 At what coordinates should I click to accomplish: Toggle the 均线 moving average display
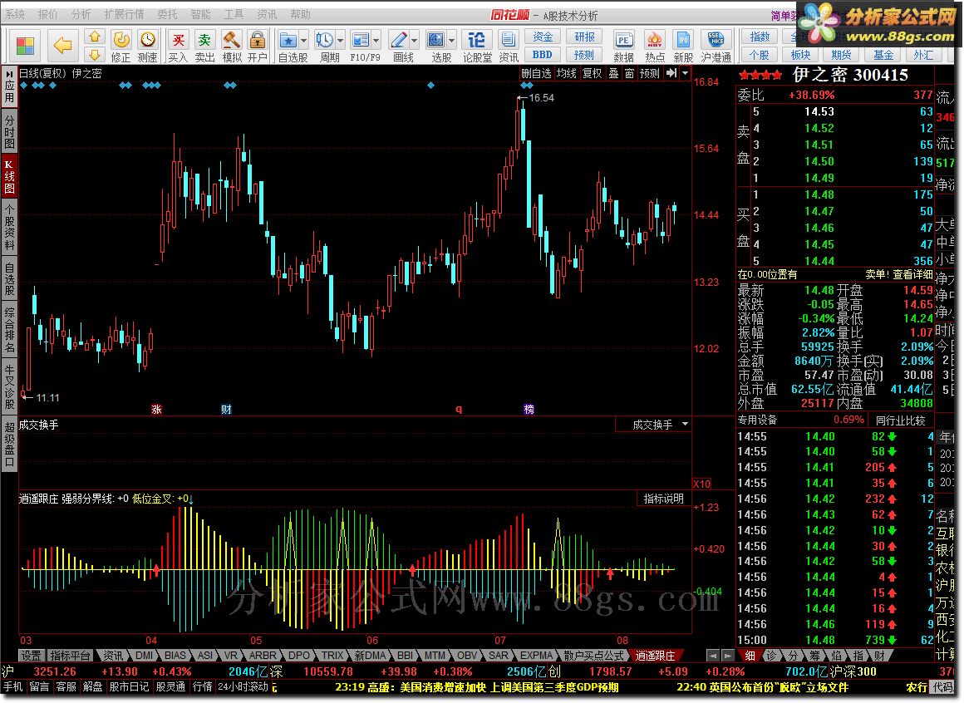point(566,73)
